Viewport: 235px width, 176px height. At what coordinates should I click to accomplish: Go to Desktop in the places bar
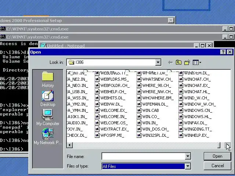point(48,98)
